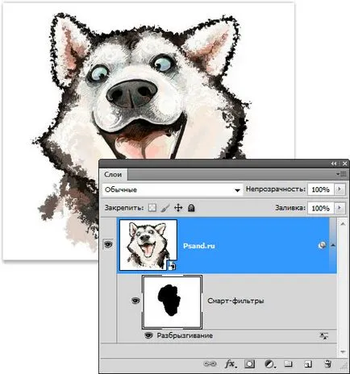Toggle Смарт-фильтры visibility eye

coord(135,301)
